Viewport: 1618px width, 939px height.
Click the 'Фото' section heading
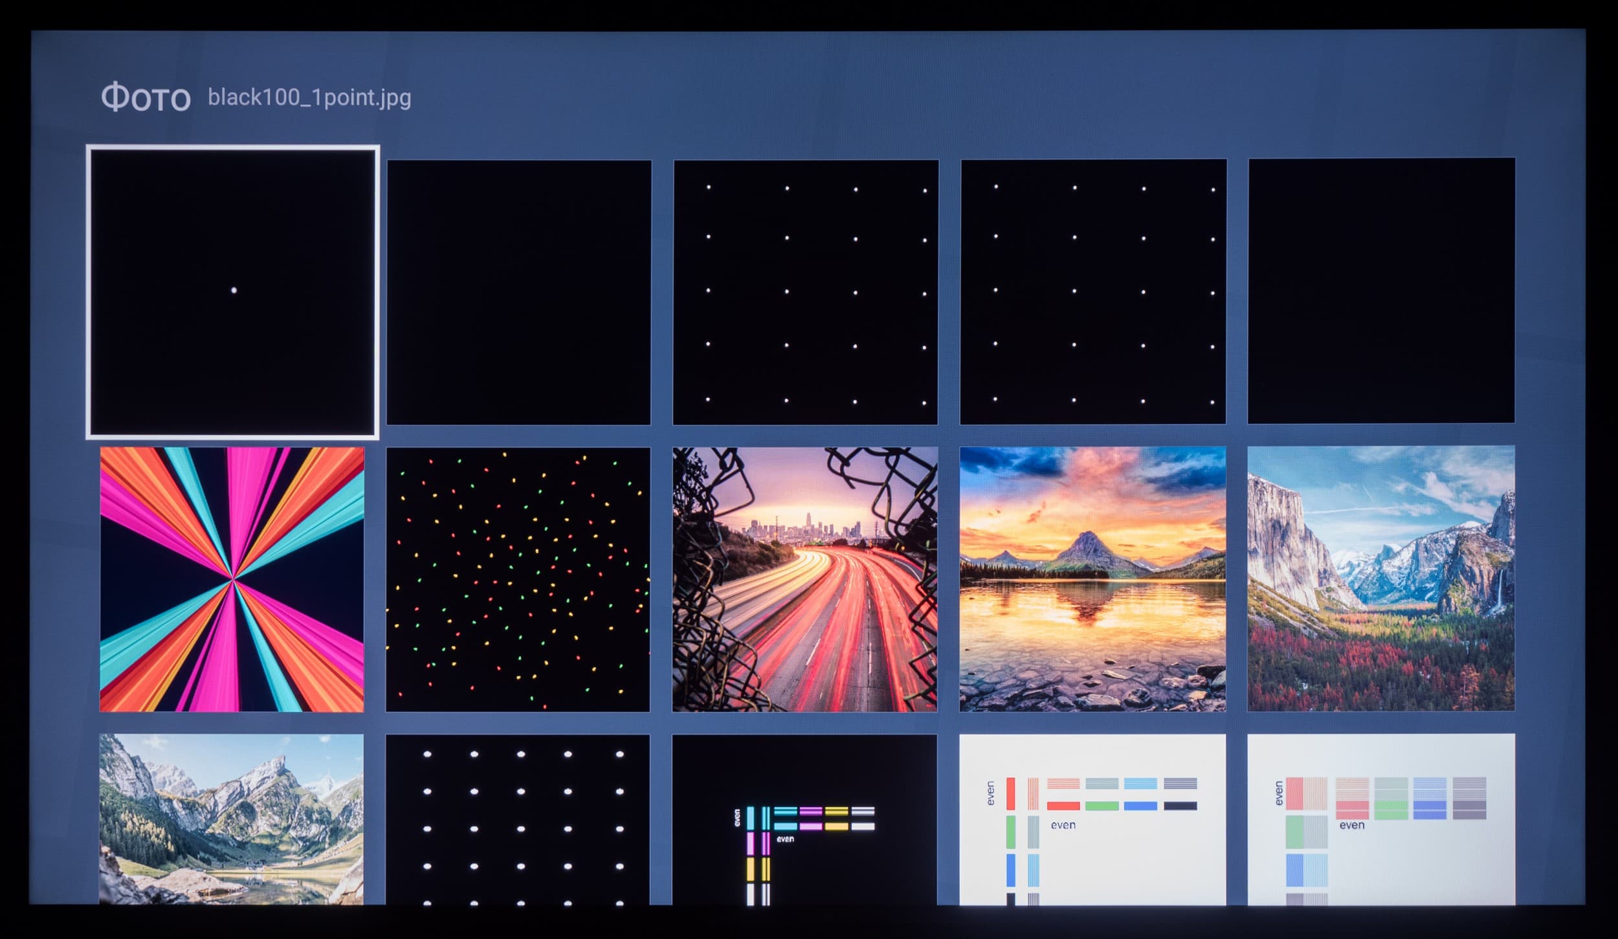coord(146,98)
